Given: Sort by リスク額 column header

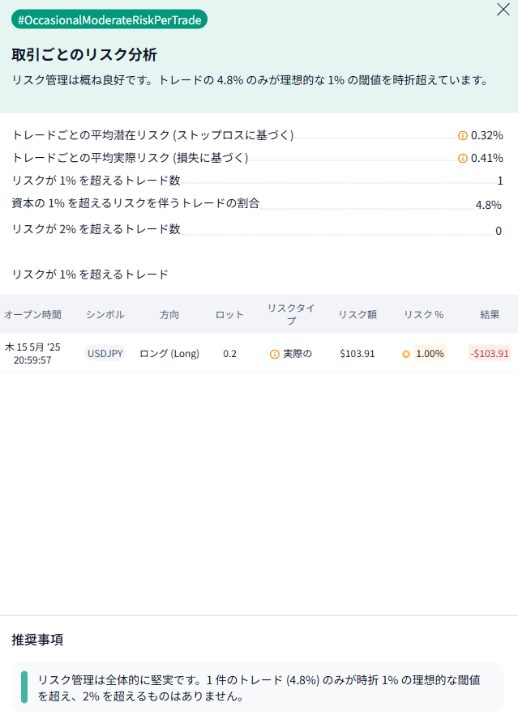Looking at the screenshot, I should point(357,314).
